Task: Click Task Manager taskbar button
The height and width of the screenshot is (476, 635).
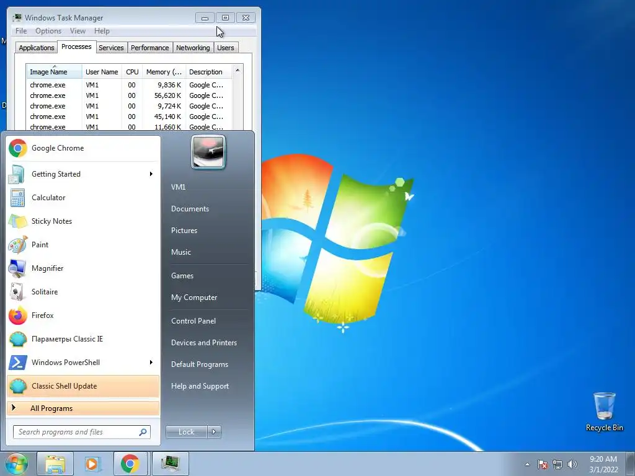Action: 170,464
